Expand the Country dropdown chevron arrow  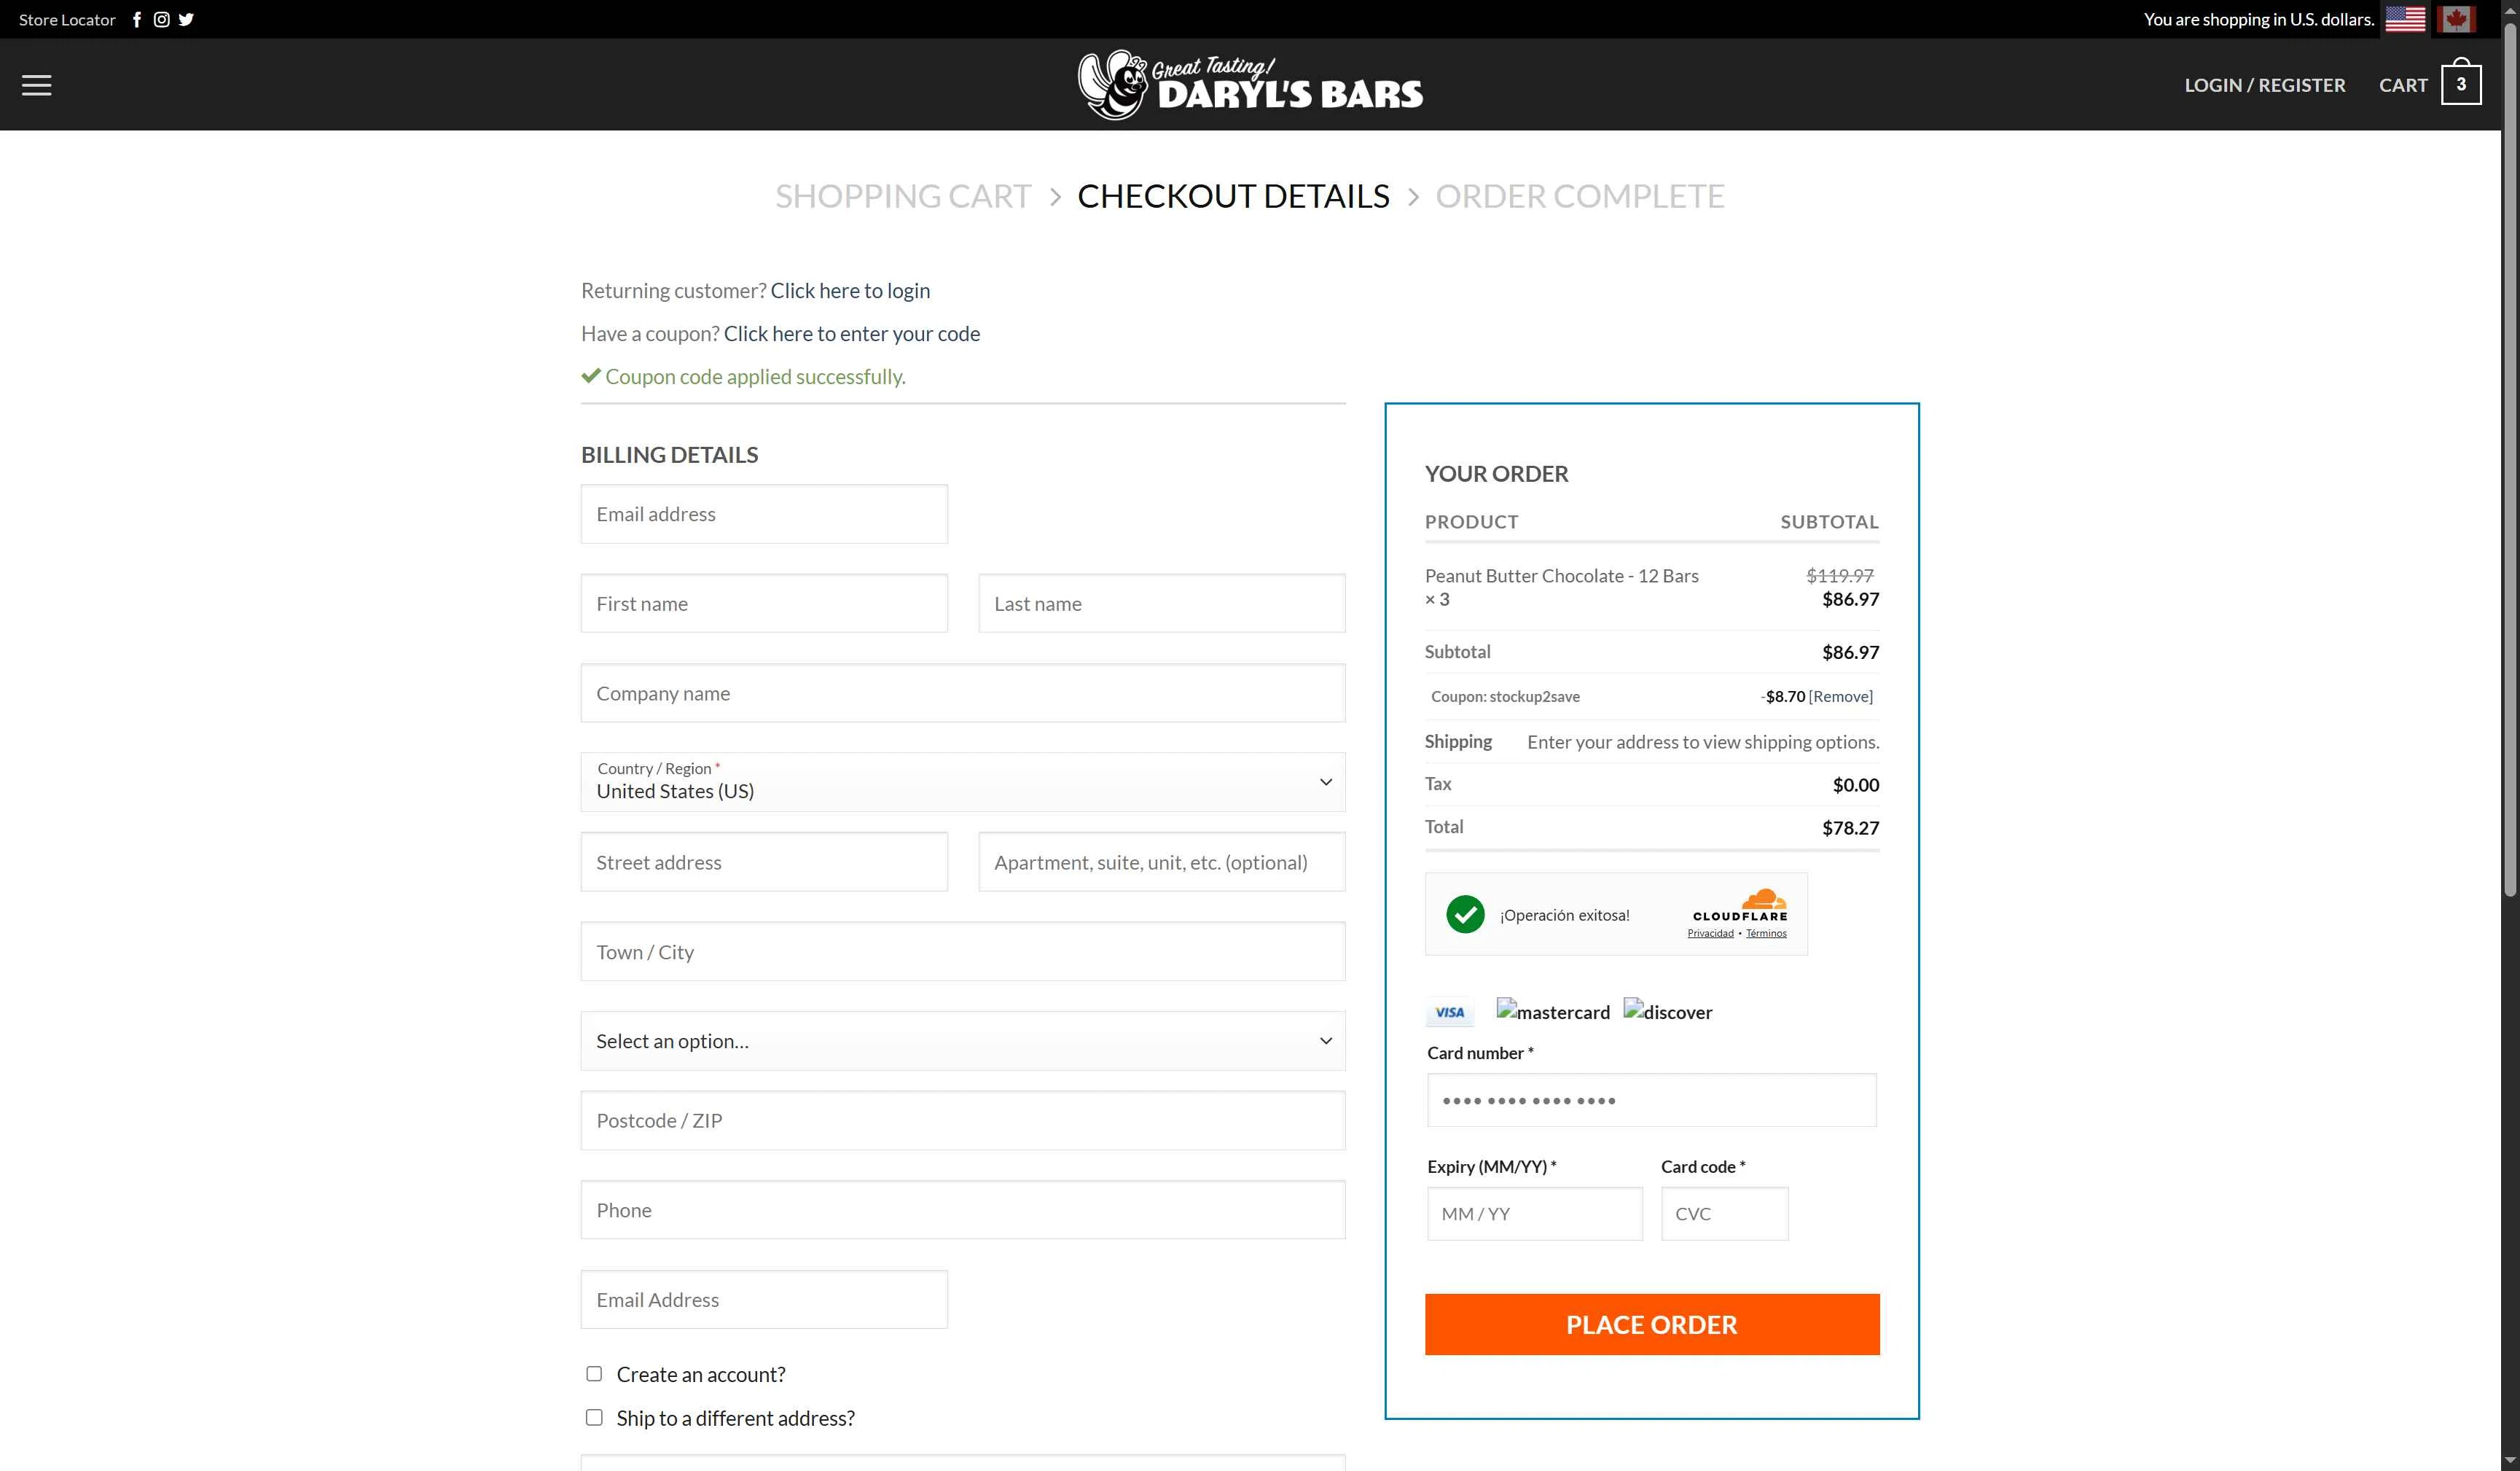click(x=1325, y=782)
